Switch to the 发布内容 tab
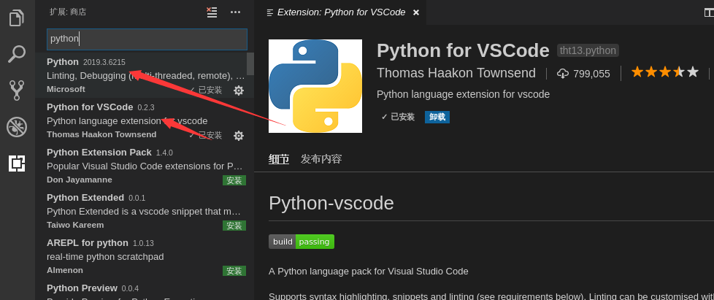The image size is (714, 300). (x=321, y=159)
